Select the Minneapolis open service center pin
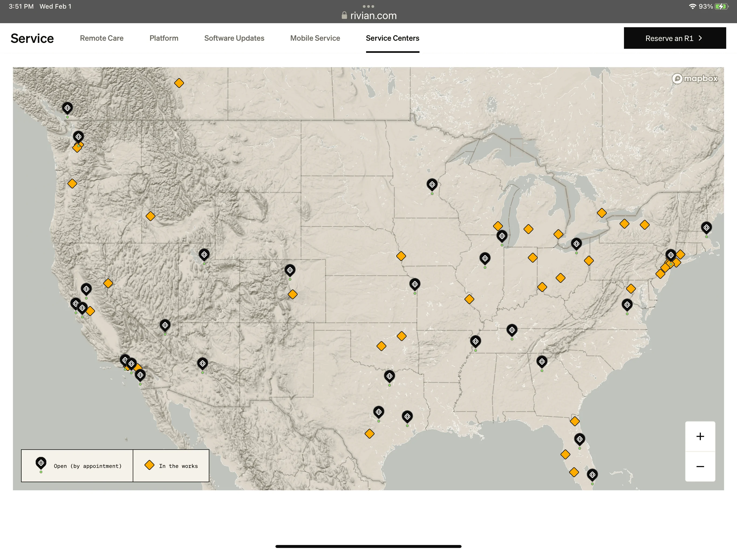737x552 pixels. [x=432, y=185]
